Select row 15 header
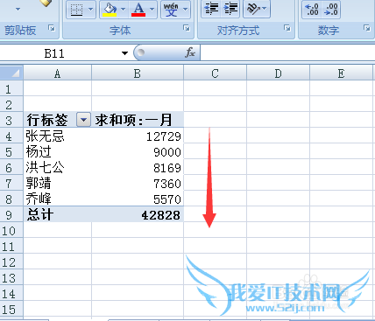 coord(11,310)
